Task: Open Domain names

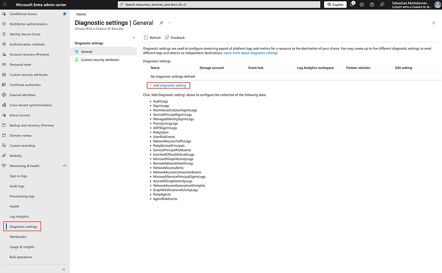Action: tap(21, 136)
